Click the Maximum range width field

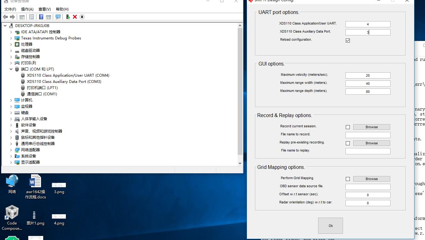(368, 84)
